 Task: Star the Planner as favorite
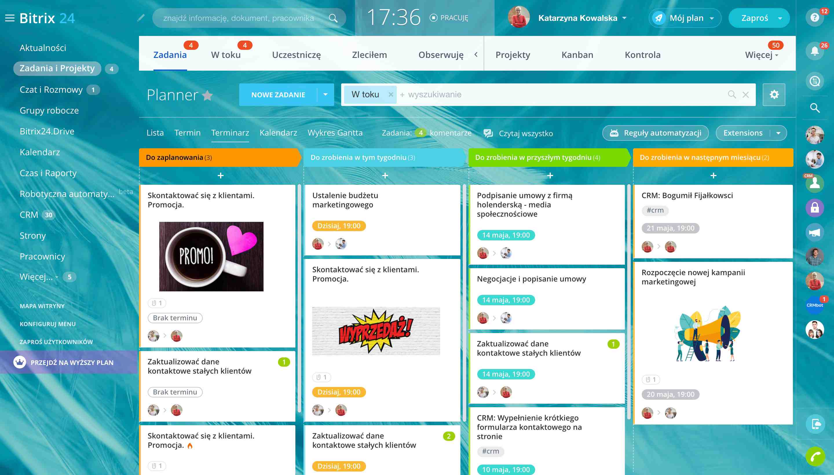pyautogui.click(x=207, y=95)
